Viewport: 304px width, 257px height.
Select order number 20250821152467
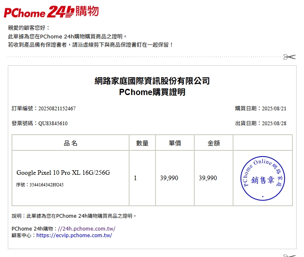coord(57,108)
